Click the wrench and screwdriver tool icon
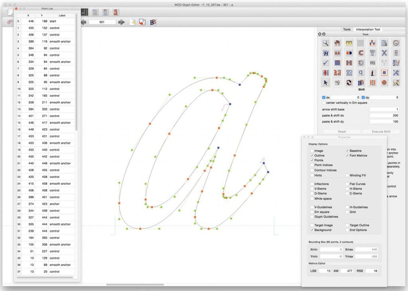 [396, 73]
